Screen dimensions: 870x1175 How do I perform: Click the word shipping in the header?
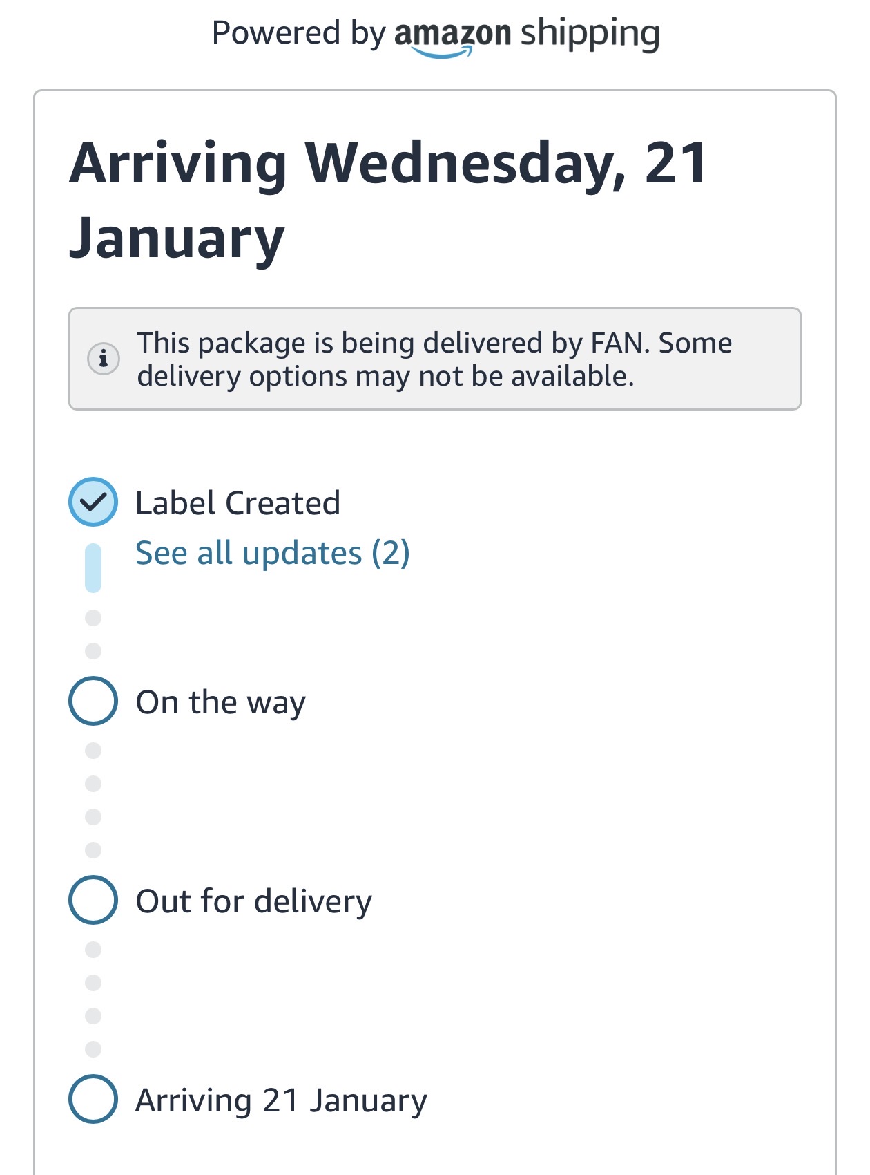[590, 33]
